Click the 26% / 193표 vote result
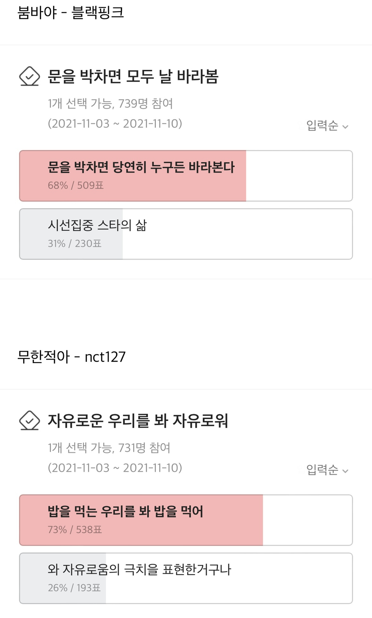Viewport: 372px width, 618px height. click(74, 588)
